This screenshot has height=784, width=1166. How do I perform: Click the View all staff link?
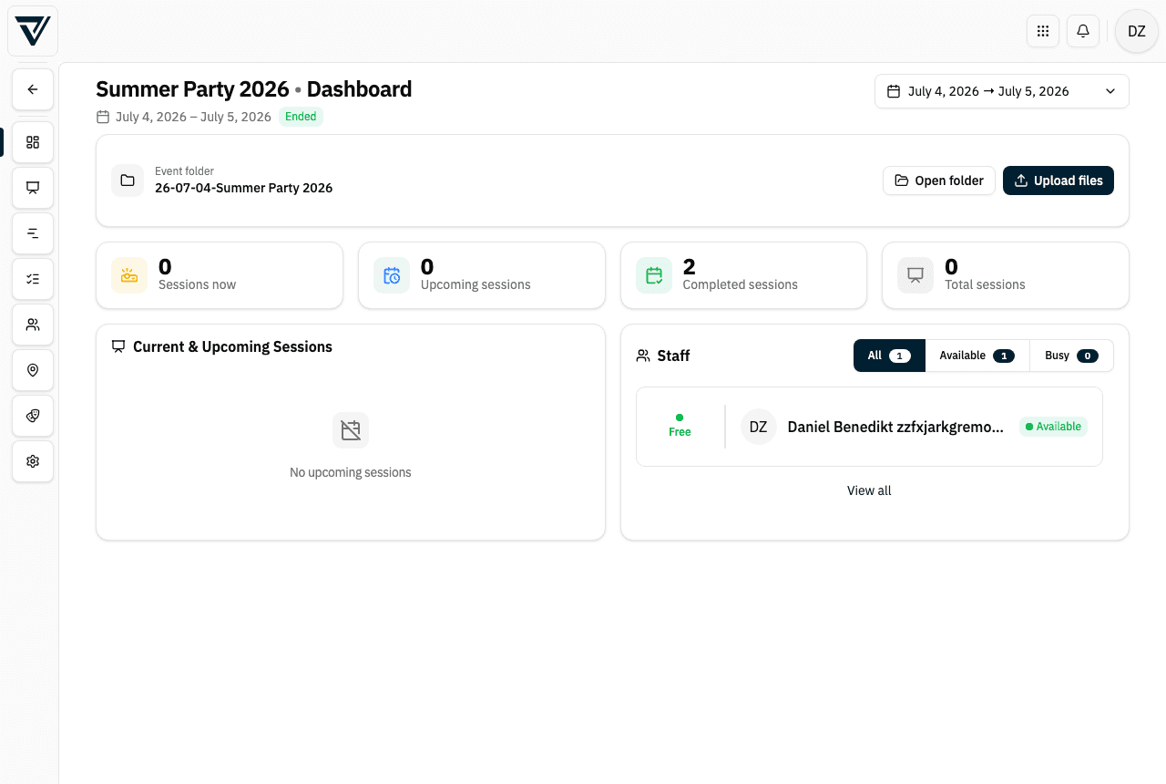coord(869,490)
